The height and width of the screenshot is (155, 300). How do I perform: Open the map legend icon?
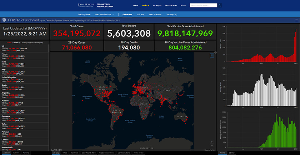tap(212, 55)
